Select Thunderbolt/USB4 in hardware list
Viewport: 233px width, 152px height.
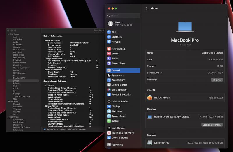click(x=21, y=96)
